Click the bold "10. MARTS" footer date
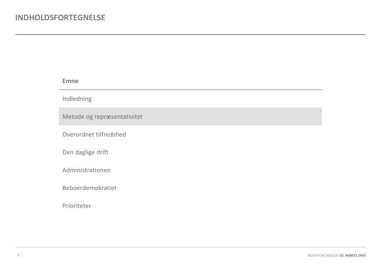The width and height of the screenshot is (381, 263). tap(348, 255)
